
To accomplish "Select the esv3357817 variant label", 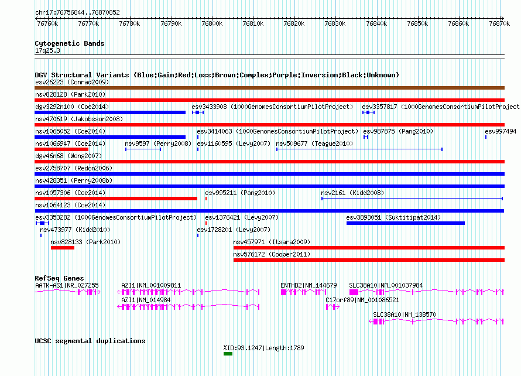I will [441, 107].
